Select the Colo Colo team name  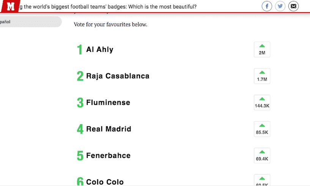click(x=105, y=182)
